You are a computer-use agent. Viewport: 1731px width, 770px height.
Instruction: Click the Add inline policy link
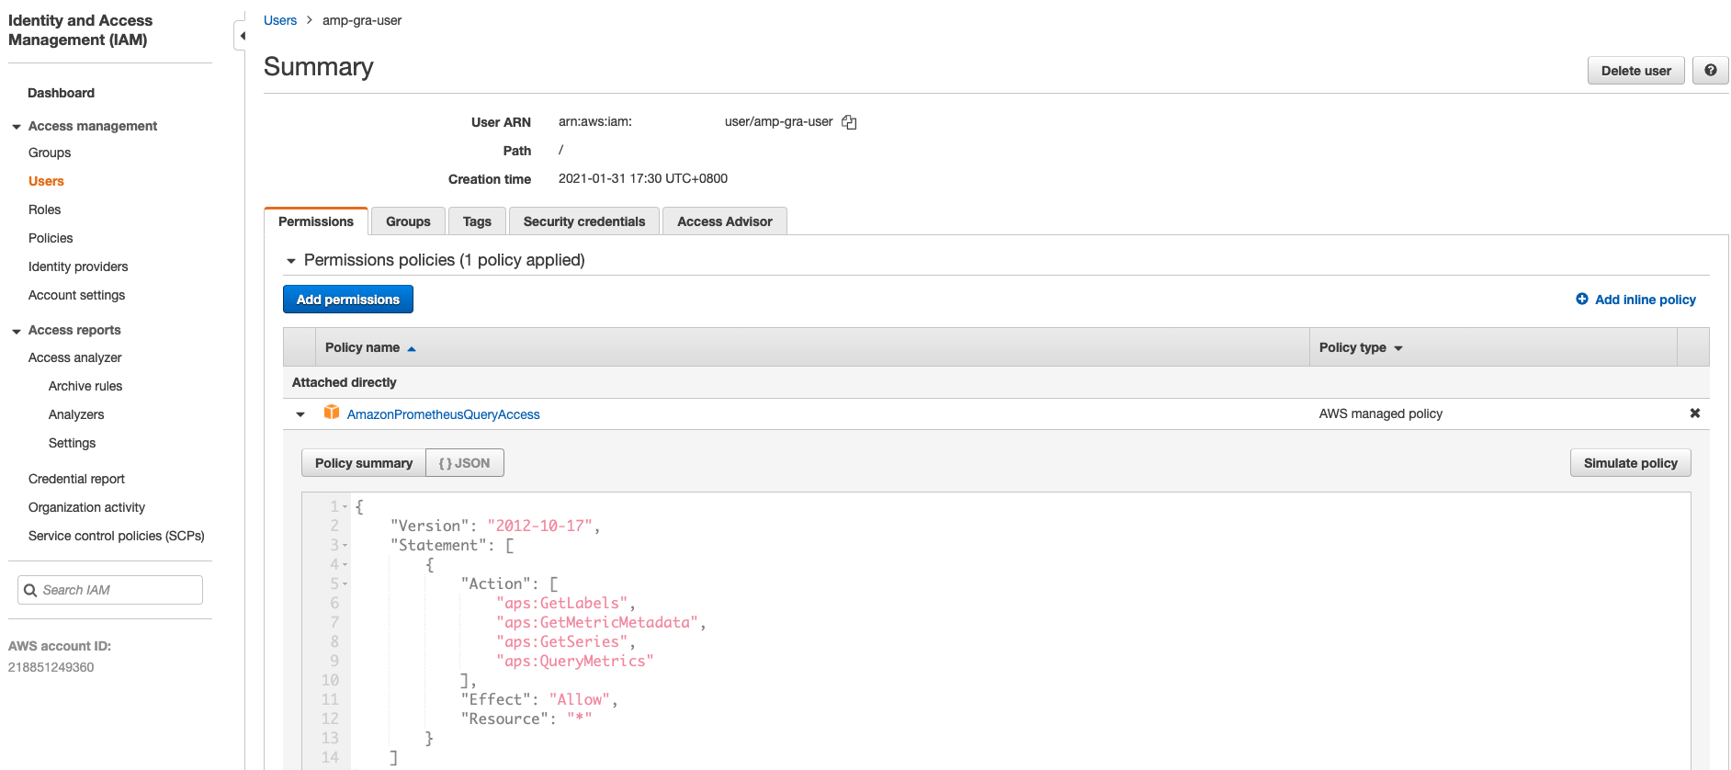[1646, 300]
